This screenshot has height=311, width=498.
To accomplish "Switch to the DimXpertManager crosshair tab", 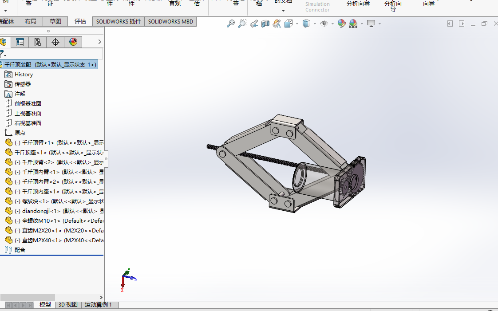I will 55,42.
